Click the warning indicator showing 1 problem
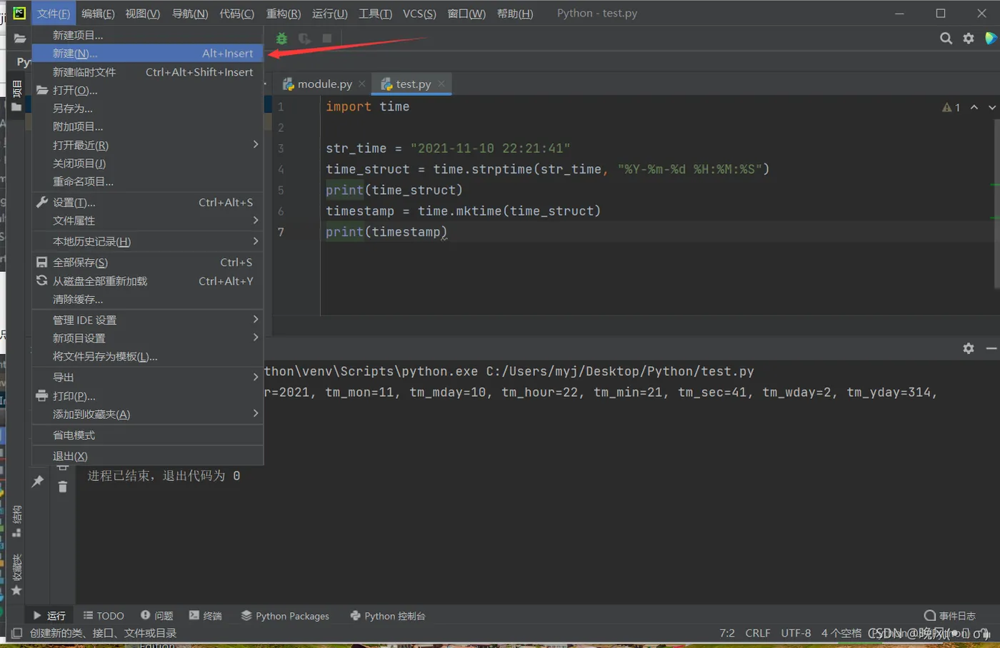Viewport: 1000px width, 648px height. pyautogui.click(x=951, y=107)
